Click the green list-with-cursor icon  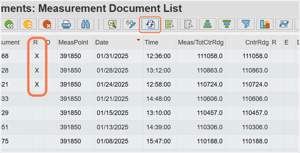pyautogui.click(x=169, y=24)
